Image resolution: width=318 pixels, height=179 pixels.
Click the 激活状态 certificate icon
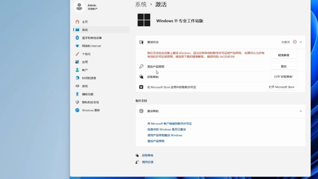[141, 42]
